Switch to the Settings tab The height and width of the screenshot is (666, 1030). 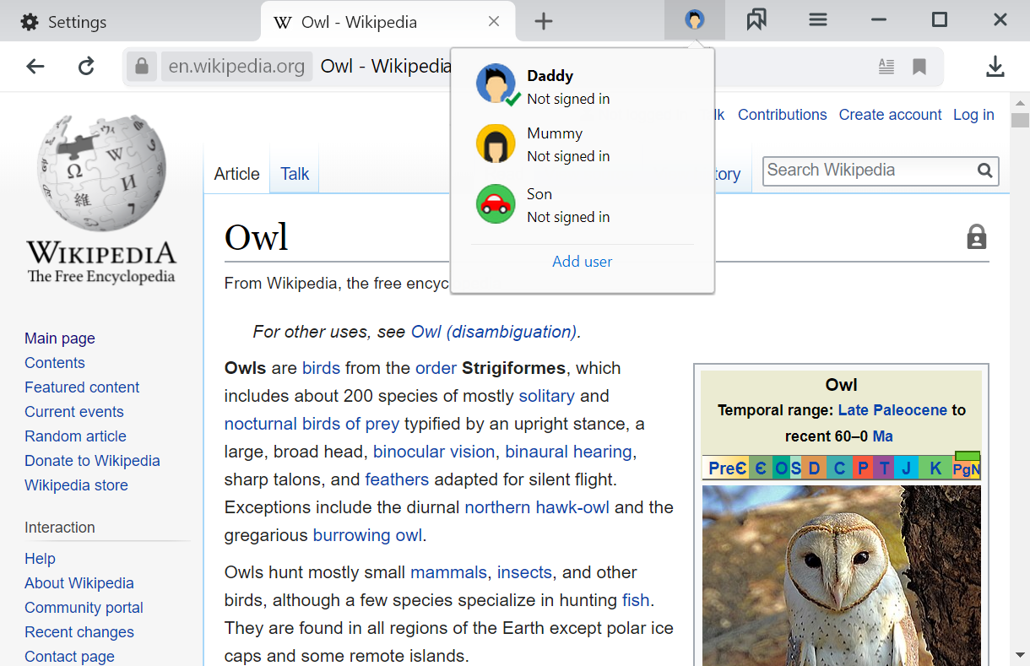point(130,22)
